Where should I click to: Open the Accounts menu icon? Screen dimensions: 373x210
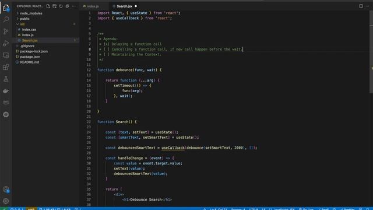6,190
